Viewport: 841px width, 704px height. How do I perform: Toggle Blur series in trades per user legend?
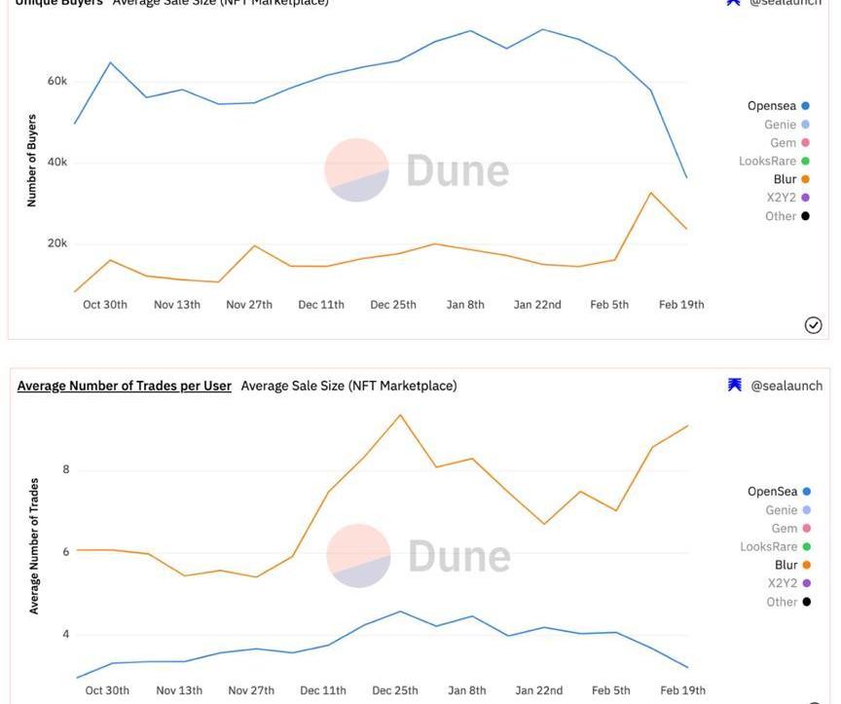click(786, 565)
